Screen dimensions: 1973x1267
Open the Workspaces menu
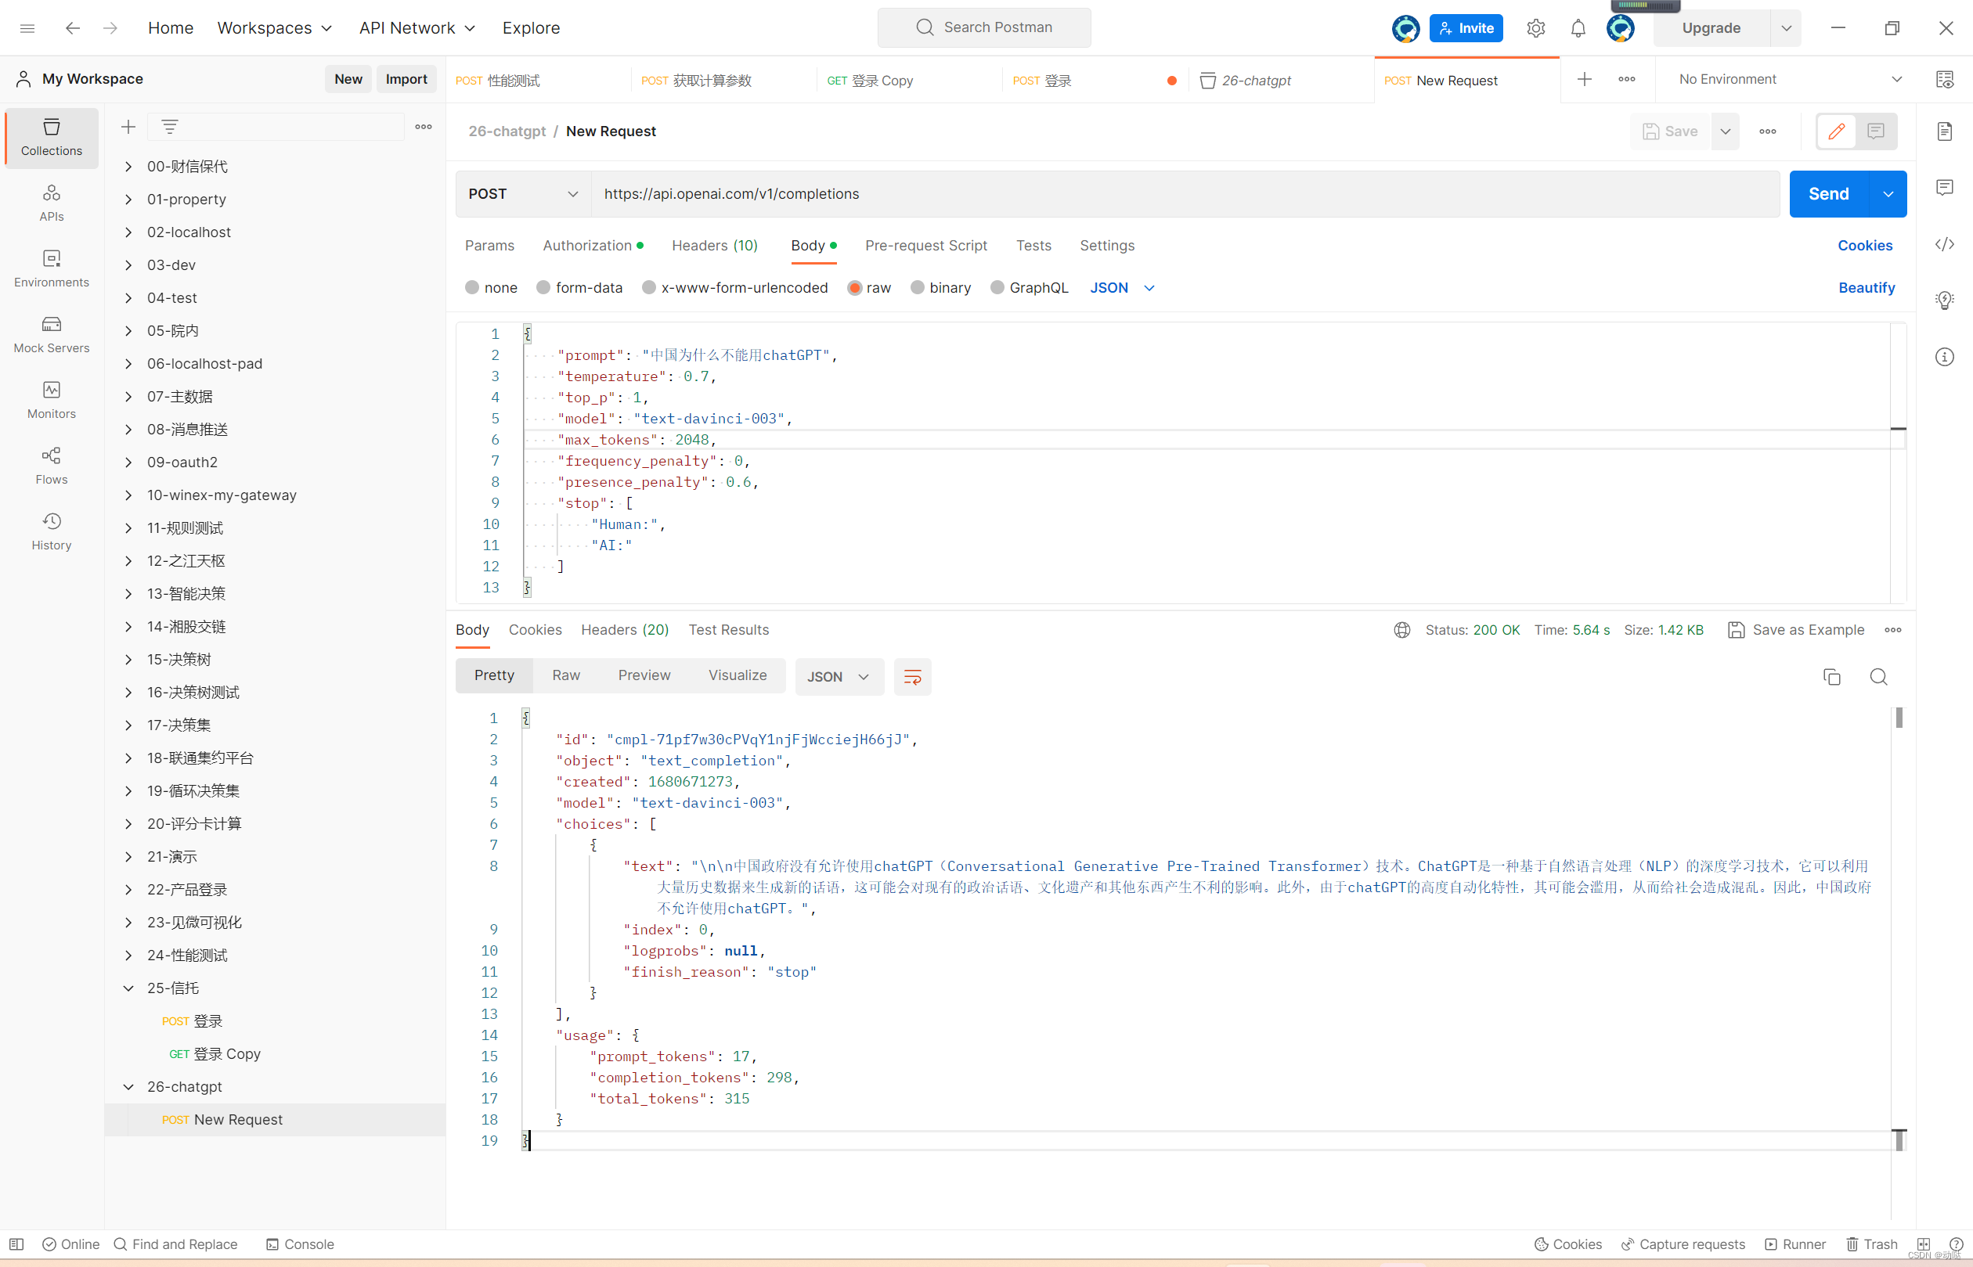274,28
